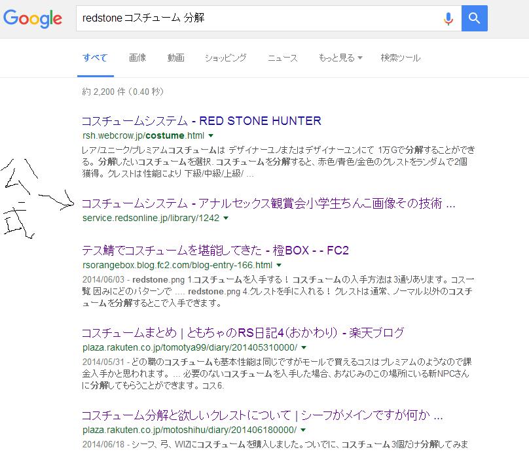Click the date '2014/06/18' in the snippet
The height and width of the screenshot is (452, 529).
coord(103,444)
